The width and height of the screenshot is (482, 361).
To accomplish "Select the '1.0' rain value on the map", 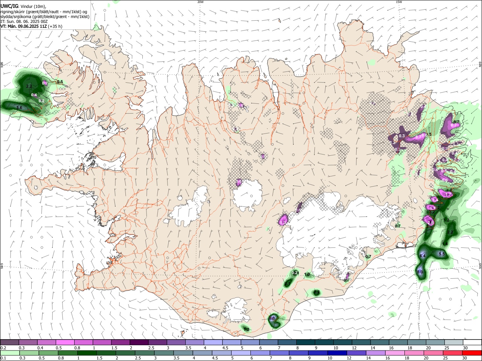I will point(307,275).
